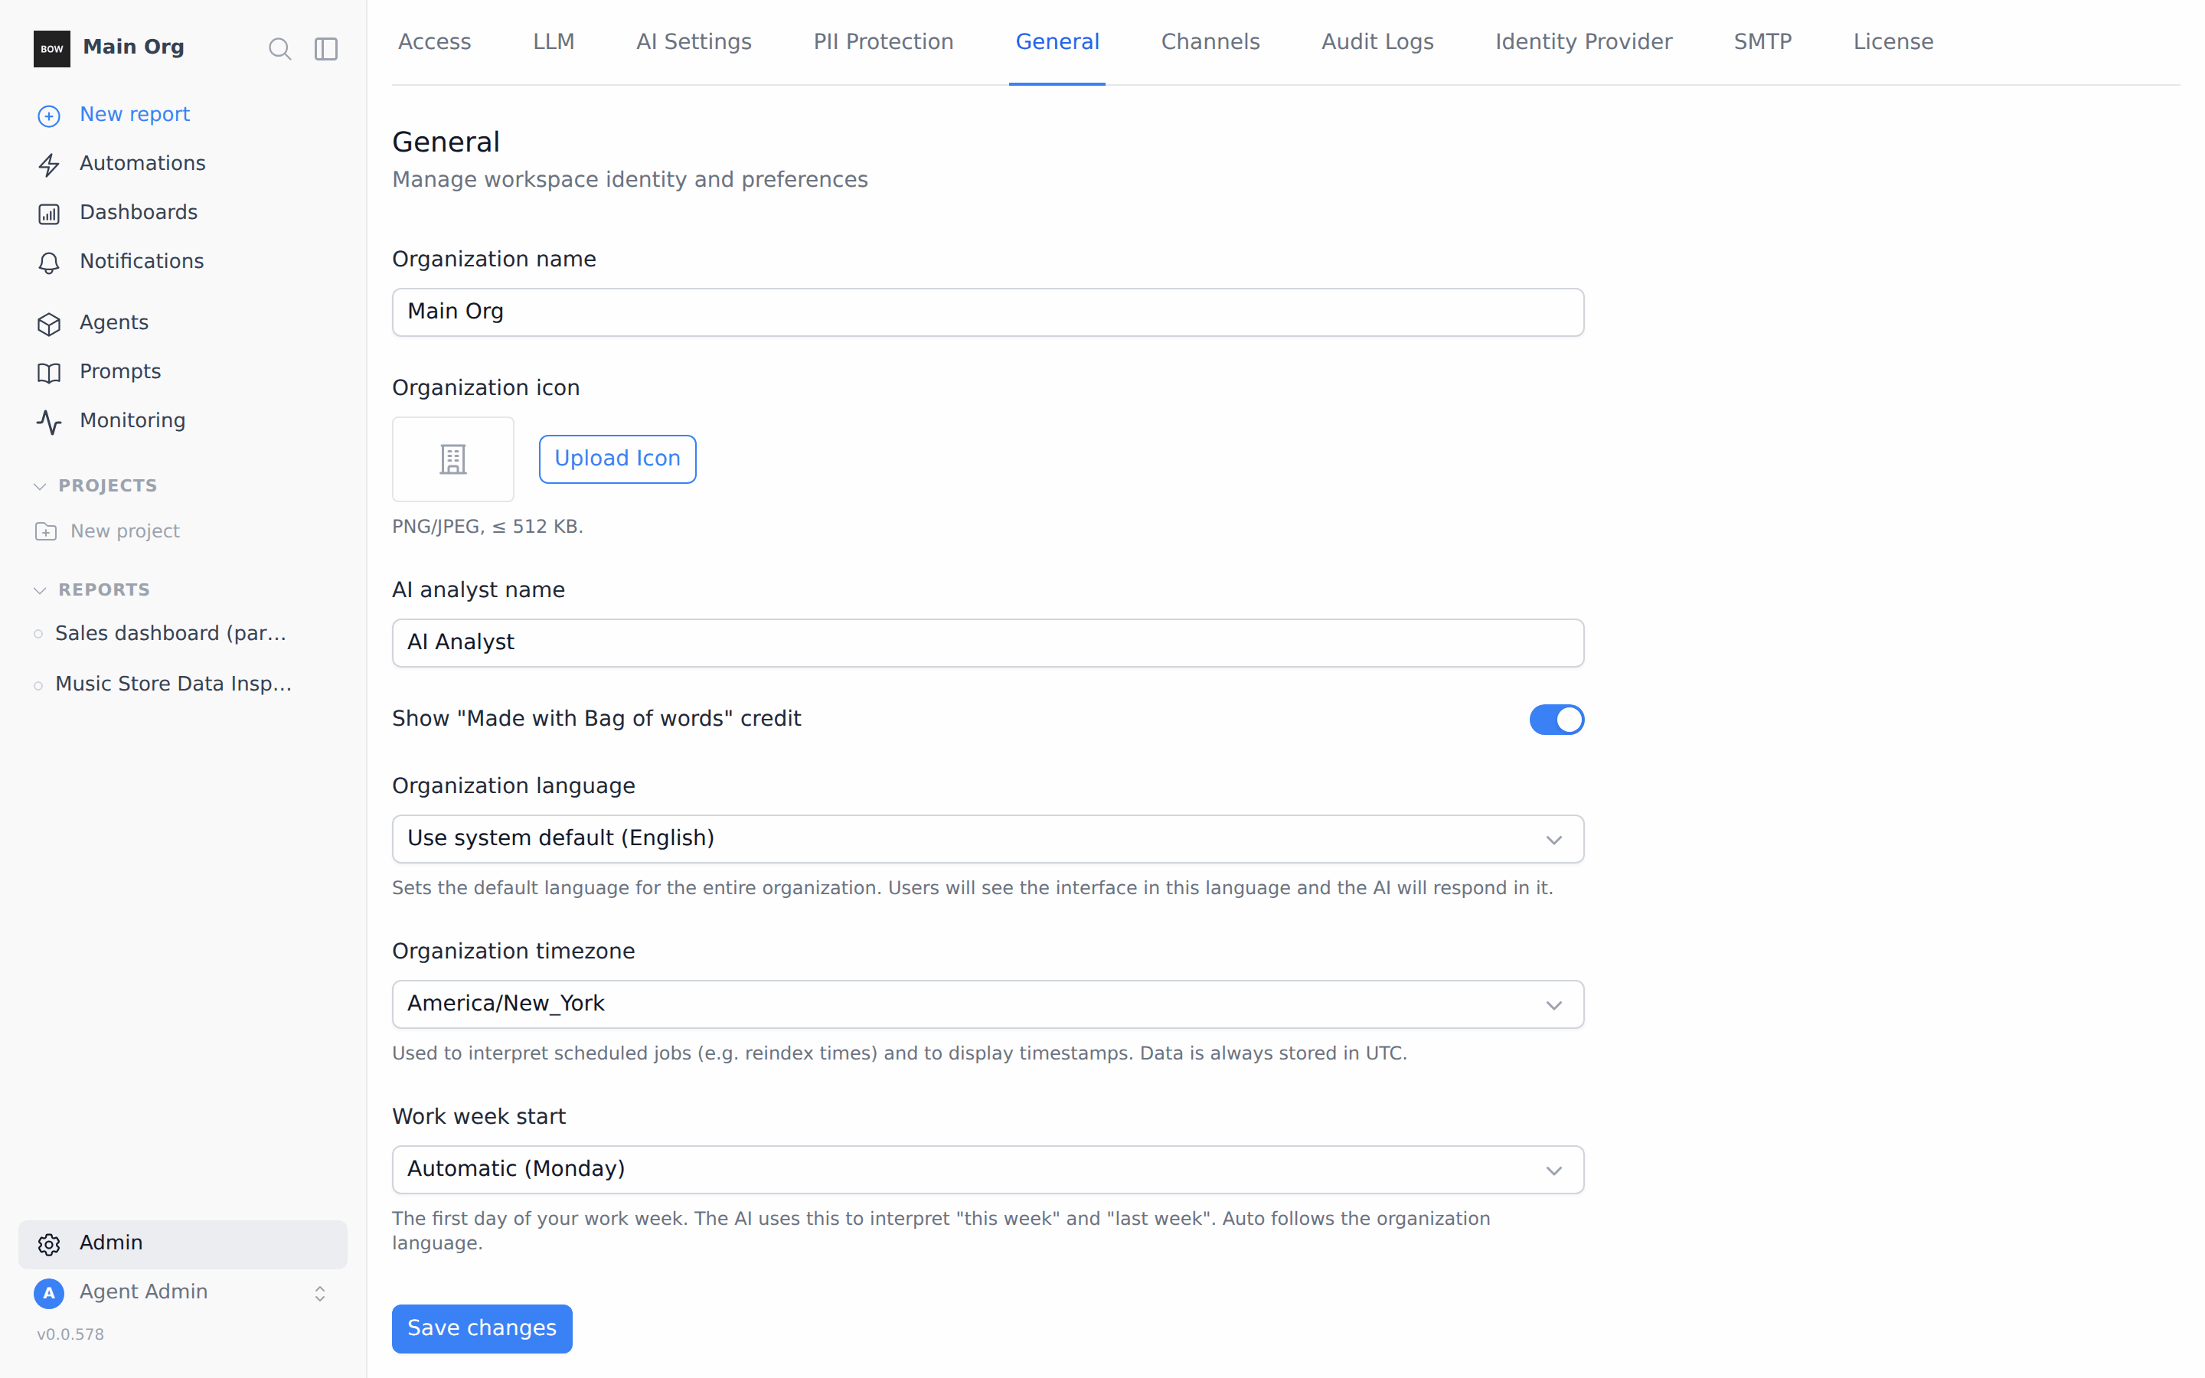This screenshot has height=1378, width=2205.
Task: Toggle the Made with Bag of words credit
Action: click(x=1557, y=719)
